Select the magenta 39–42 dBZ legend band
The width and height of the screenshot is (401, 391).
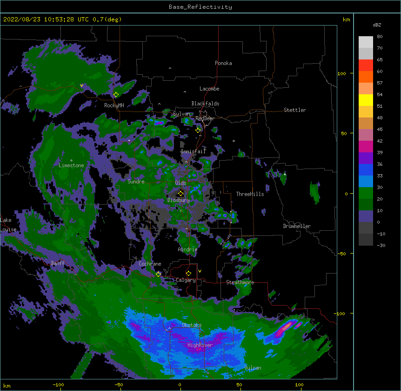point(366,146)
